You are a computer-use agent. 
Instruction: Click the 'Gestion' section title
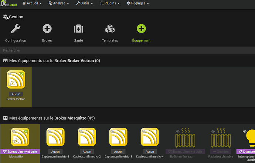[16, 17]
